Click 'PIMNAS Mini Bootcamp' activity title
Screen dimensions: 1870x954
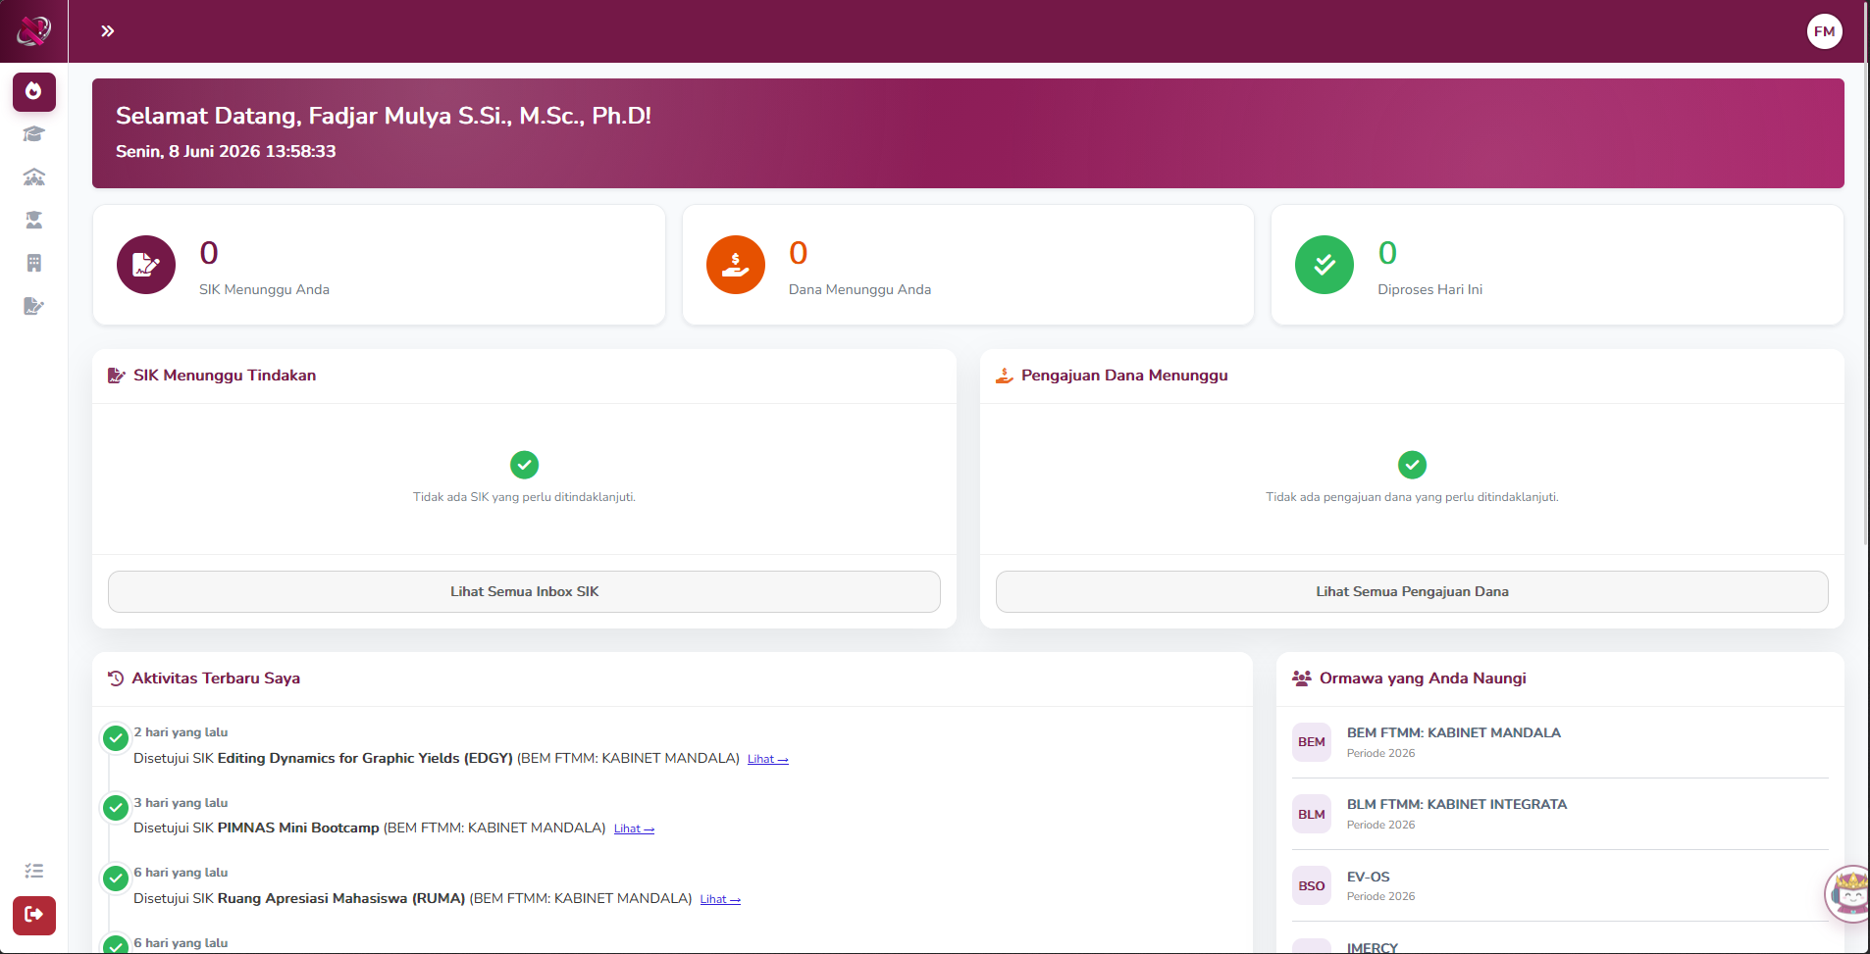[298, 828]
